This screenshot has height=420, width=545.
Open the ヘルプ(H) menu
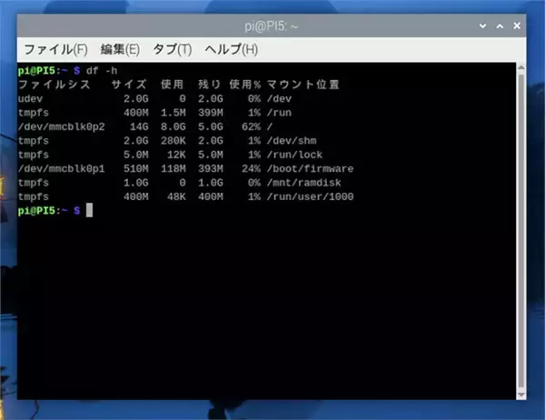coord(231,49)
